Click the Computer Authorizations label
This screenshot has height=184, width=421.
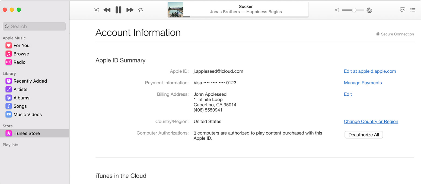tap(162, 133)
